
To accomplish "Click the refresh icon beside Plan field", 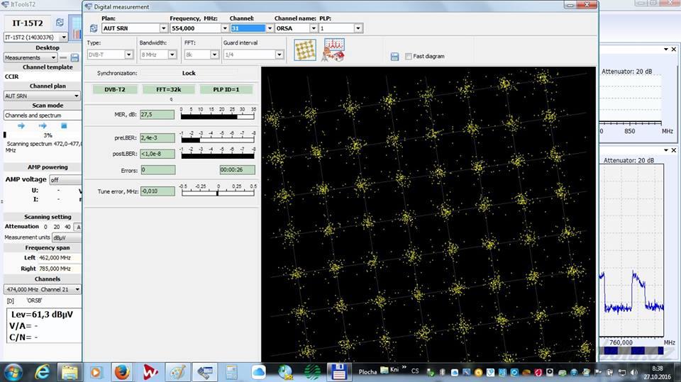I will [x=94, y=28].
